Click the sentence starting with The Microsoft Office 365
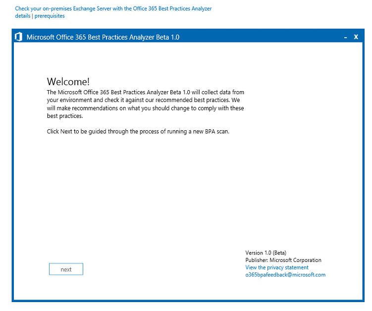Viewport: 372px width, 311px height. 145,93
